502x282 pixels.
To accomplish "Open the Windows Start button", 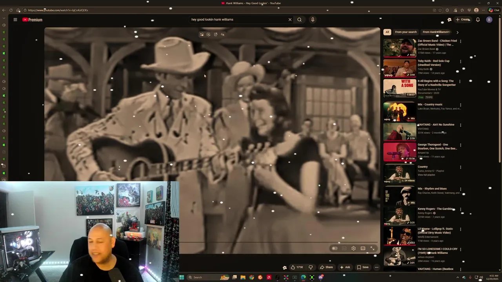I will tap(182, 277).
